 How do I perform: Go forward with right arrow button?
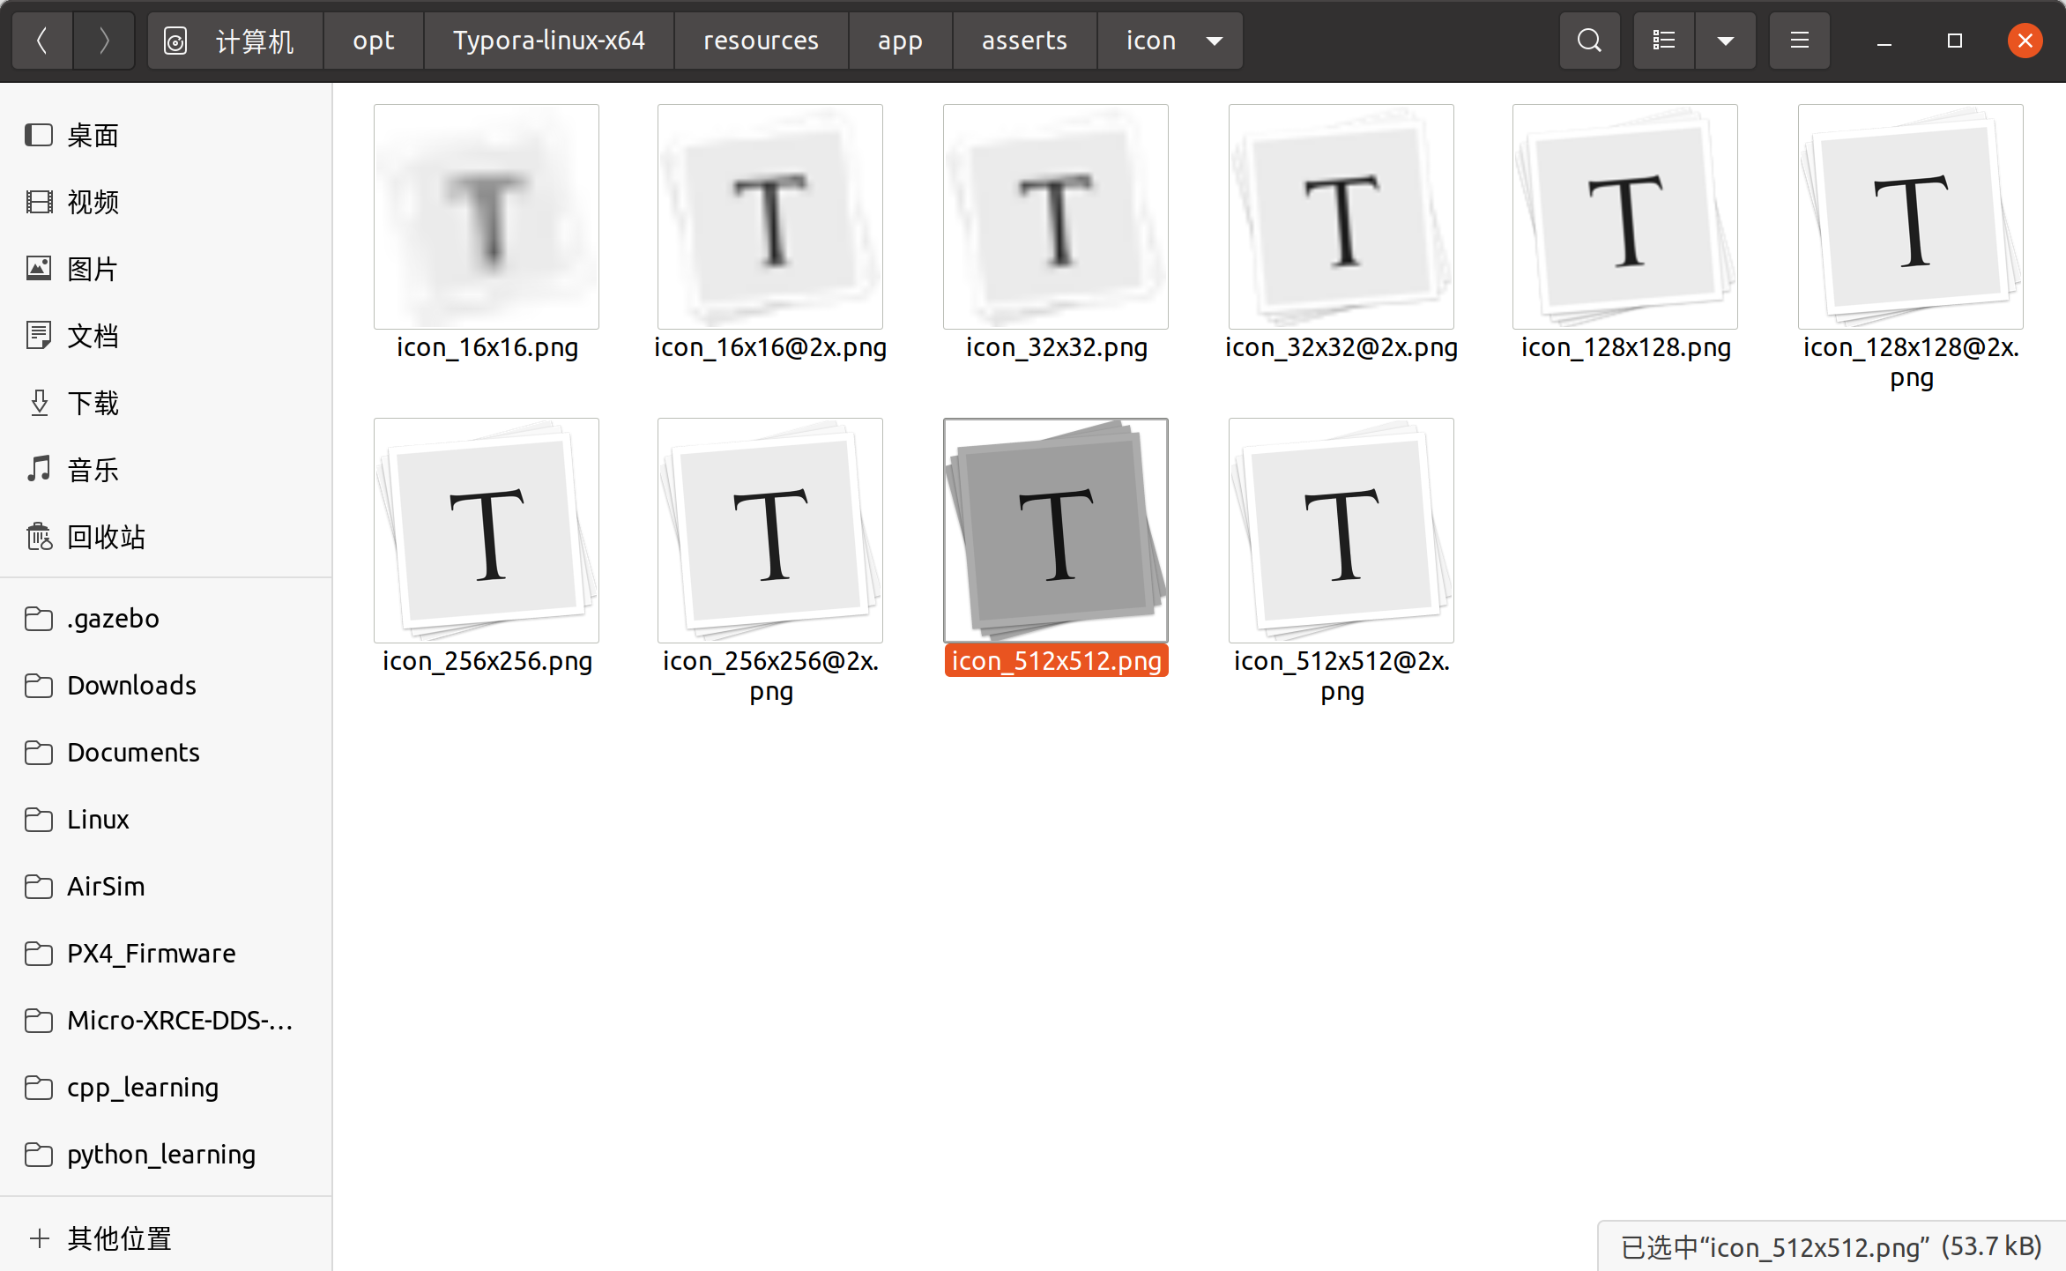click(x=104, y=41)
